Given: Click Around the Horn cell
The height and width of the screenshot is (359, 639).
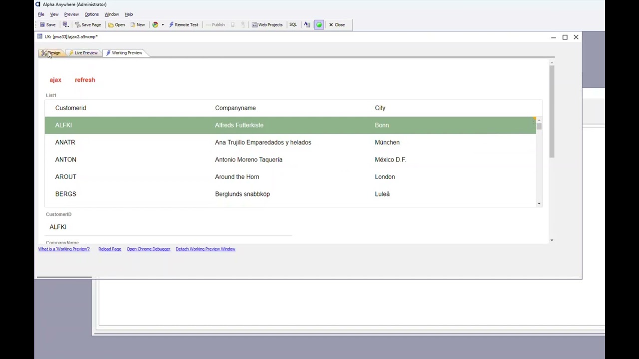Looking at the screenshot, I should pos(237,177).
